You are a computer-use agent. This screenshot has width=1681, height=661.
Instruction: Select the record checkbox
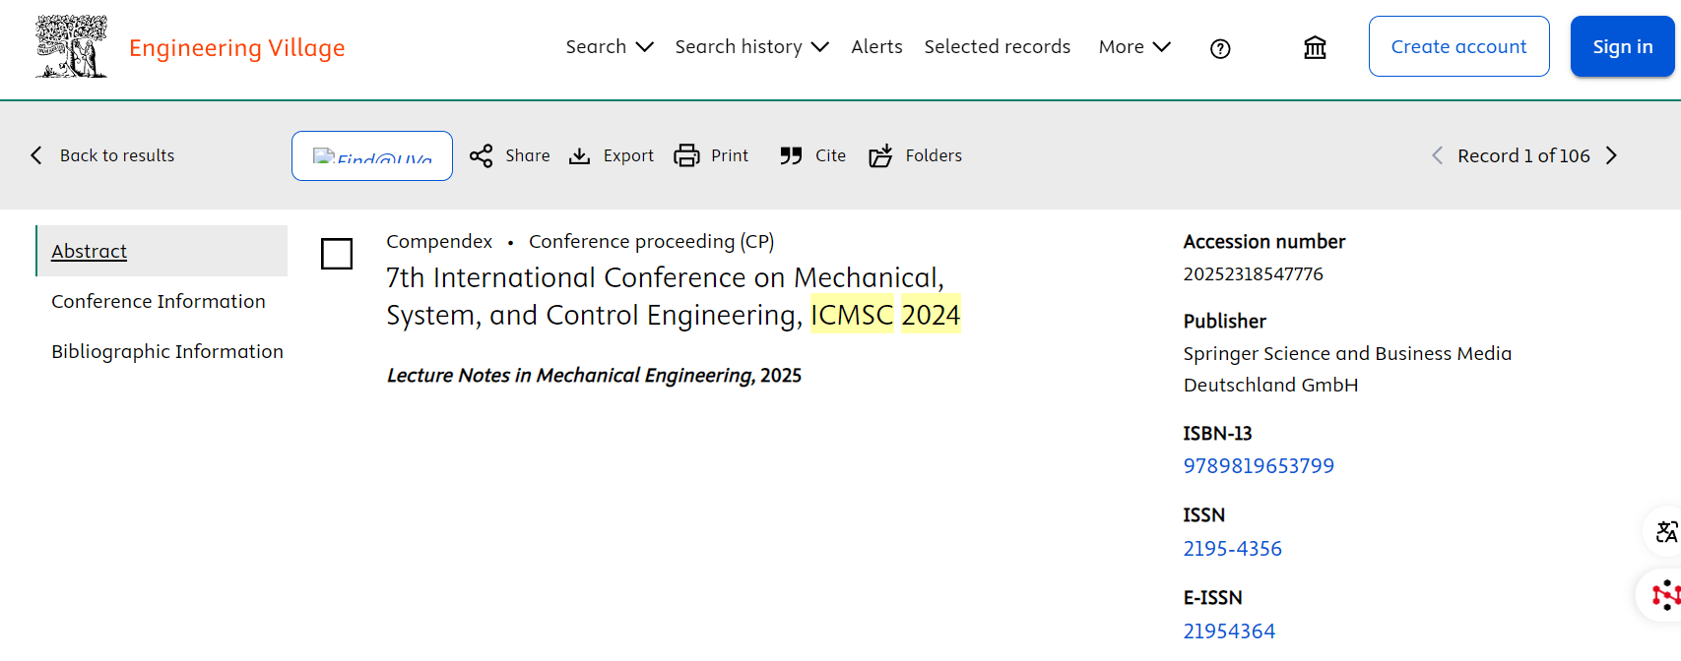pyautogui.click(x=337, y=254)
